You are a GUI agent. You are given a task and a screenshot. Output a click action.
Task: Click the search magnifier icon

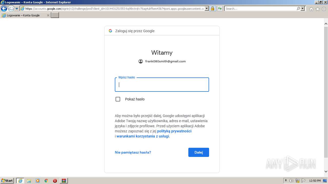coord(299,9)
